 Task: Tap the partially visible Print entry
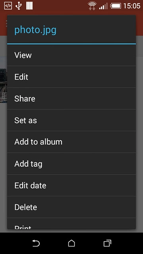pyautogui.click(x=71, y=223)
